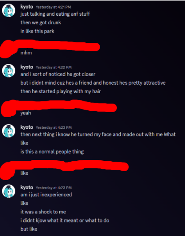Select 'then he started playing with my hair'
Viewport: 185px width, 236px height.
coord(61,91)
